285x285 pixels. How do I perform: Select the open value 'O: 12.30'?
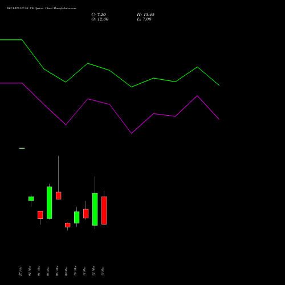[100, 19]
